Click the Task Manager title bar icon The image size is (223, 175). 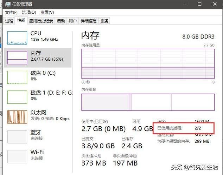[8, 4]
